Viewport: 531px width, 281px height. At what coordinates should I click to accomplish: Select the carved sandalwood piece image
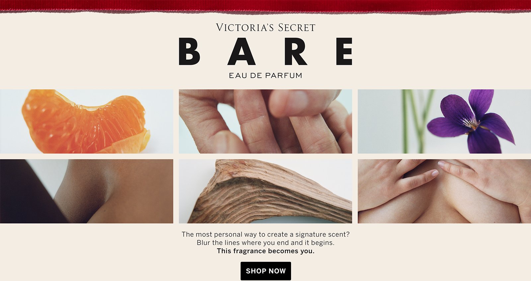265,191
